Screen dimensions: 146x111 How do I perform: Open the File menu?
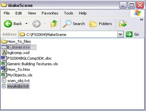pos(7,13)
